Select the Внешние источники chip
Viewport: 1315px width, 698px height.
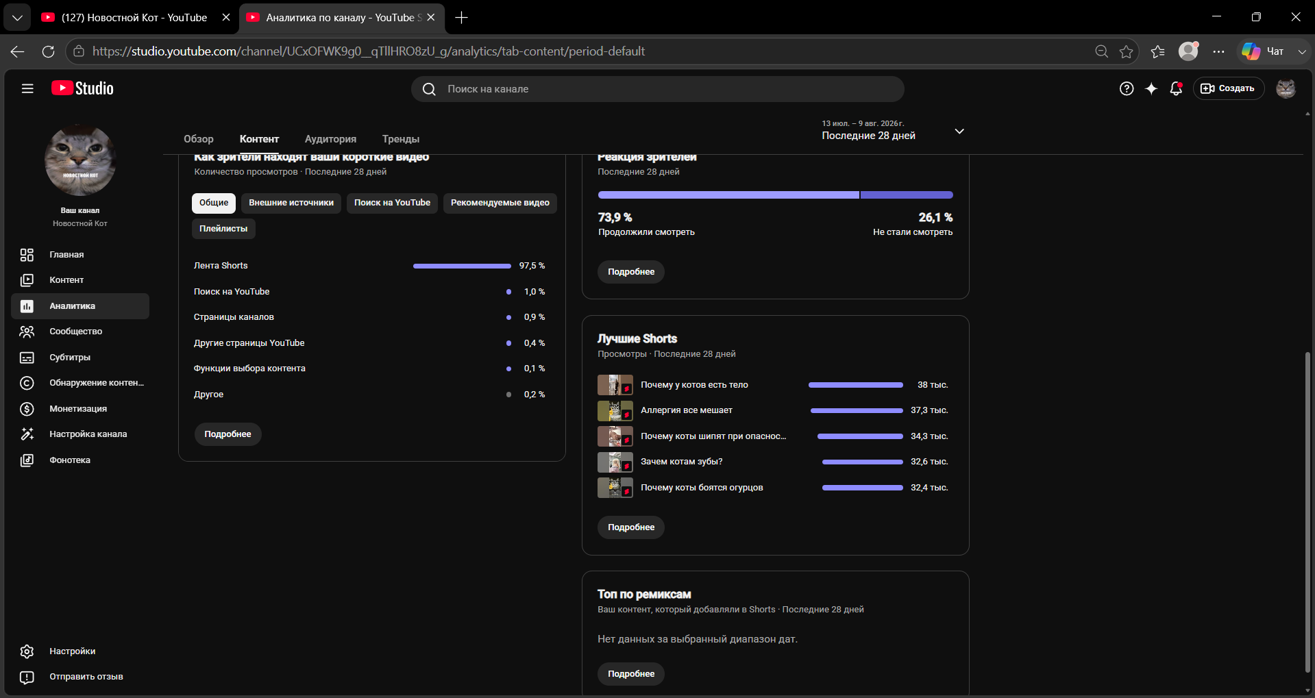click(291, 203)
